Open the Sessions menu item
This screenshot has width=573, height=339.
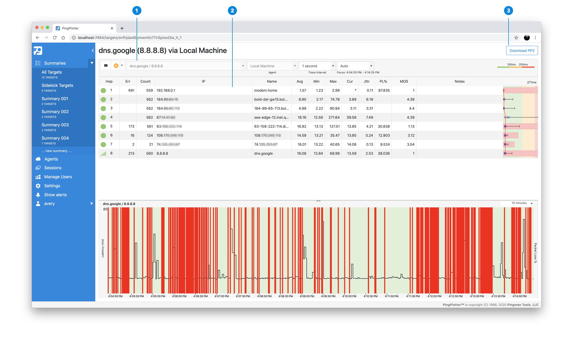[53, 168]
